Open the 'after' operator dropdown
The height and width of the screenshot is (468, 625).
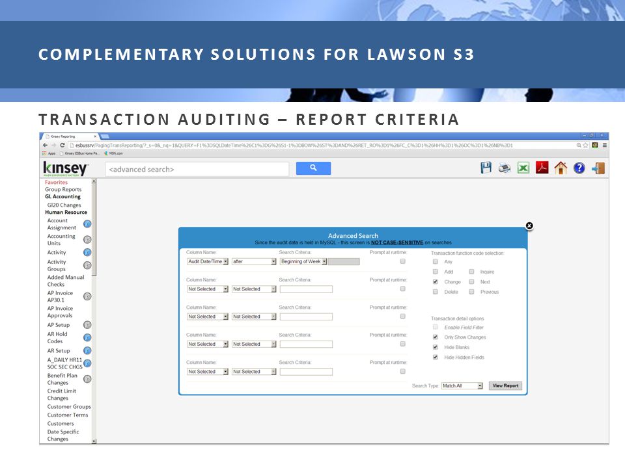tap(254, 261)
